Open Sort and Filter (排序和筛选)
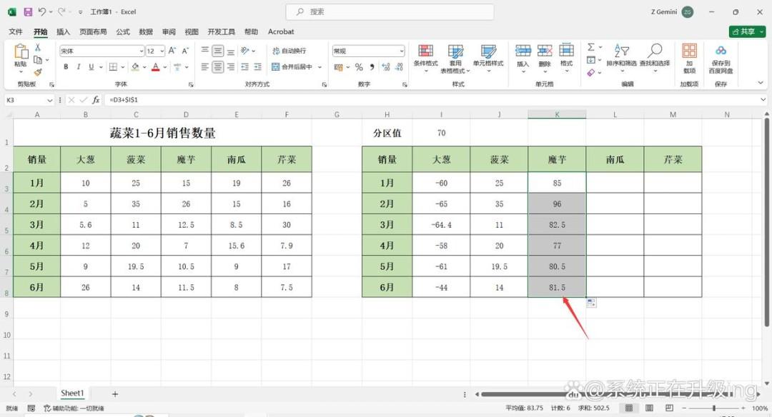Screen dimensions: 772x417 click(x=621, y=55)
